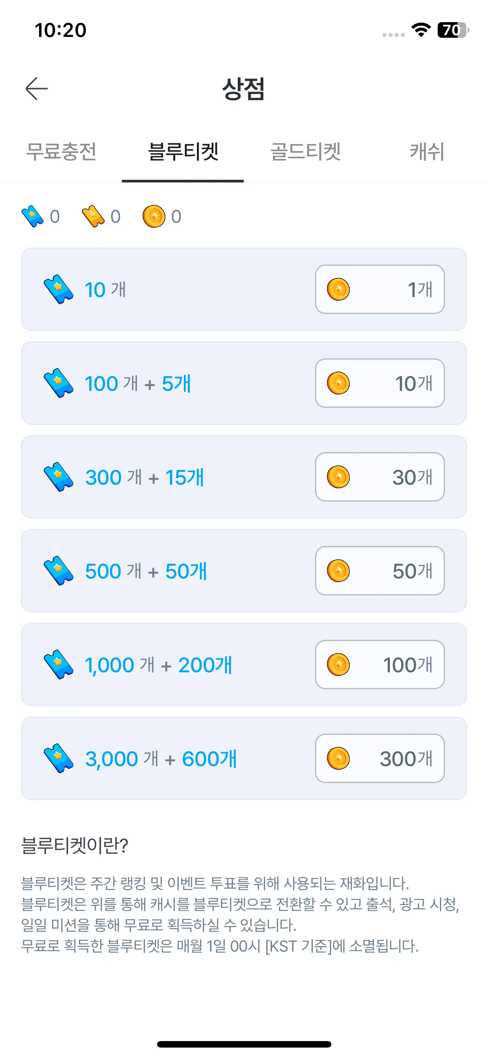
Task: Tap coin icon in the 50개 price button
Action: pos(338,571)
